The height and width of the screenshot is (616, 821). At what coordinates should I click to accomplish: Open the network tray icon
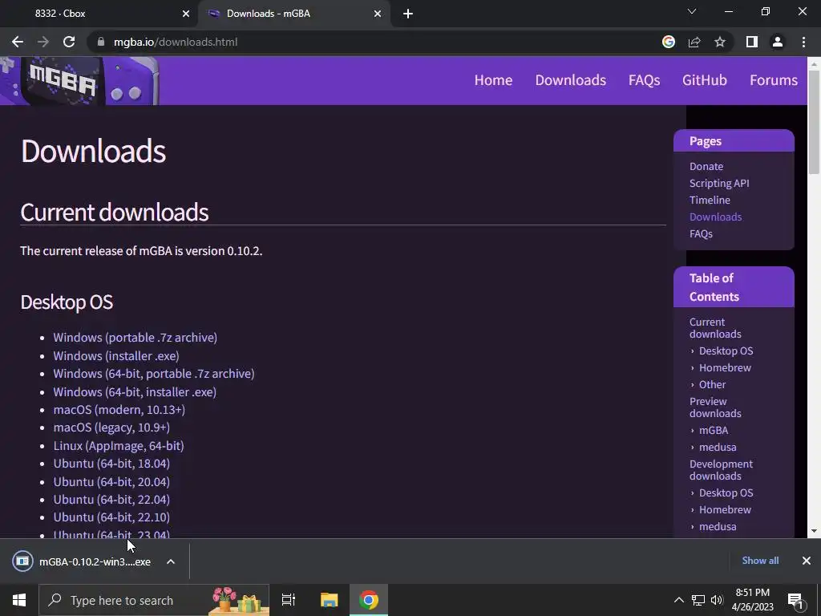tap(698, 600)
